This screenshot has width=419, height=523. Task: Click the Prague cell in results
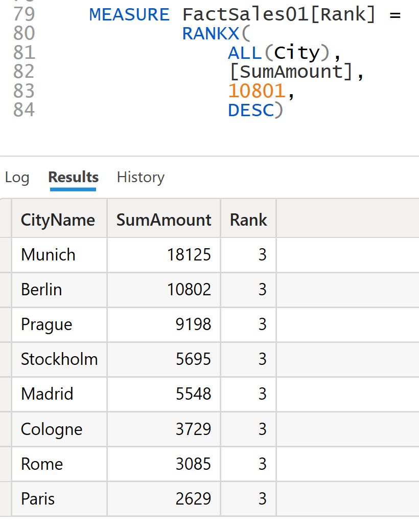(x=46, y=324)
